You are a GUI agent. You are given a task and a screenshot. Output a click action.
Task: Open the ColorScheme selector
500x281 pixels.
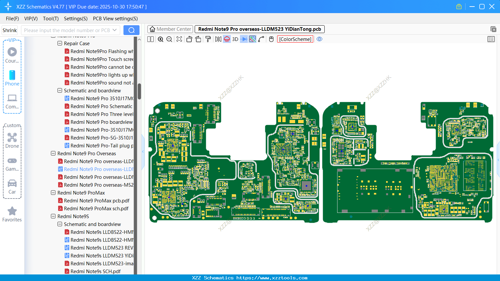pos(295,39)
